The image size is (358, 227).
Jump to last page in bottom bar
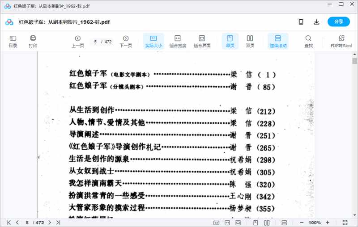click(58, 223)
